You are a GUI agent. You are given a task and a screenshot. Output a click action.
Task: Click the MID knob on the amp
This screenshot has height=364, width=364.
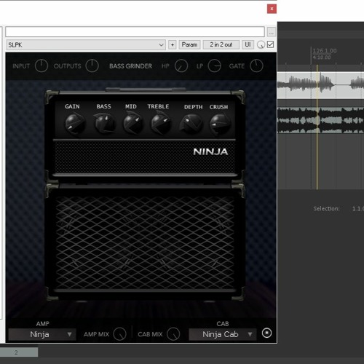[x=132, y=124]
